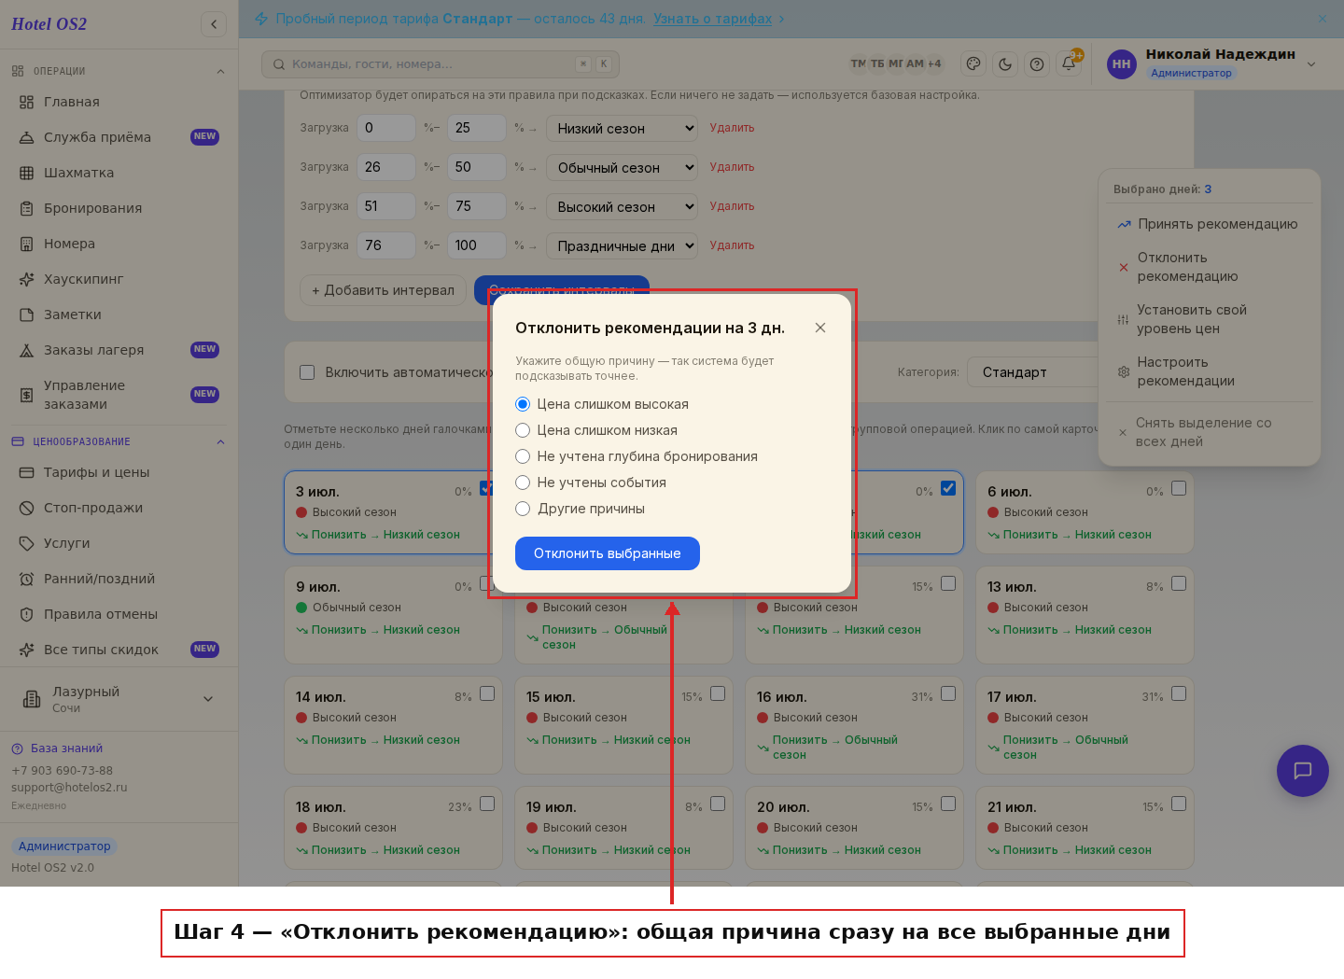Open the user profile menu chevron
The height and width of the screenshot is (979, 1344).
[x=1311, y=63]
